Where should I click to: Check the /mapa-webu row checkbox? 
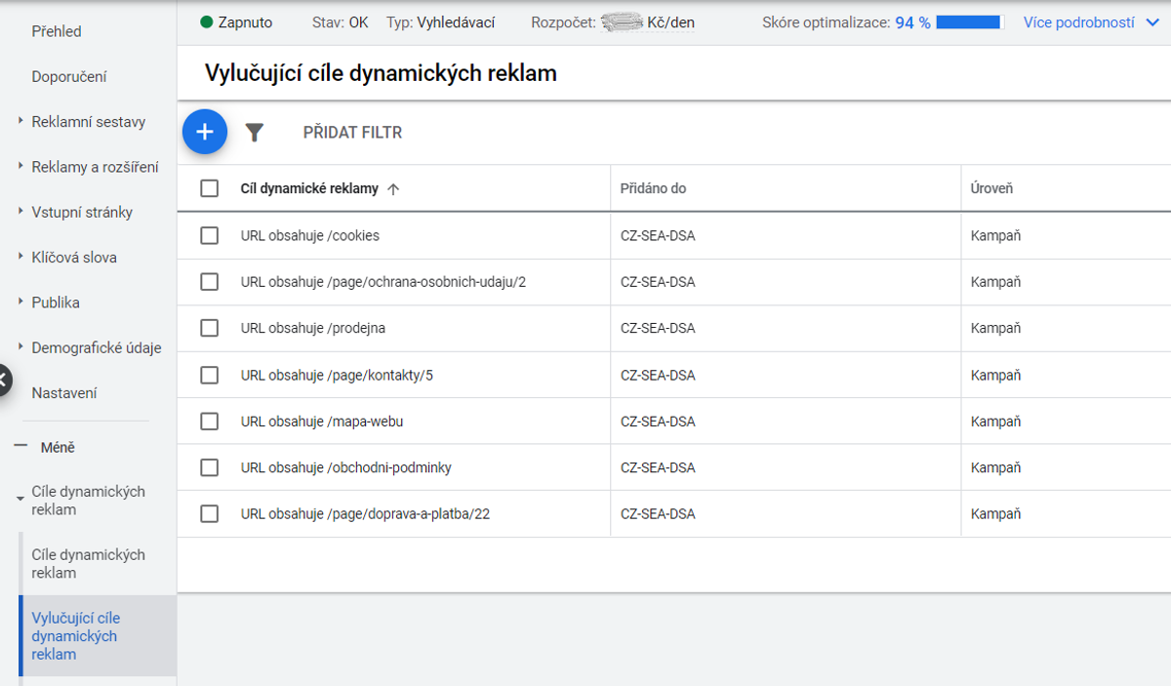coord(209,422)
